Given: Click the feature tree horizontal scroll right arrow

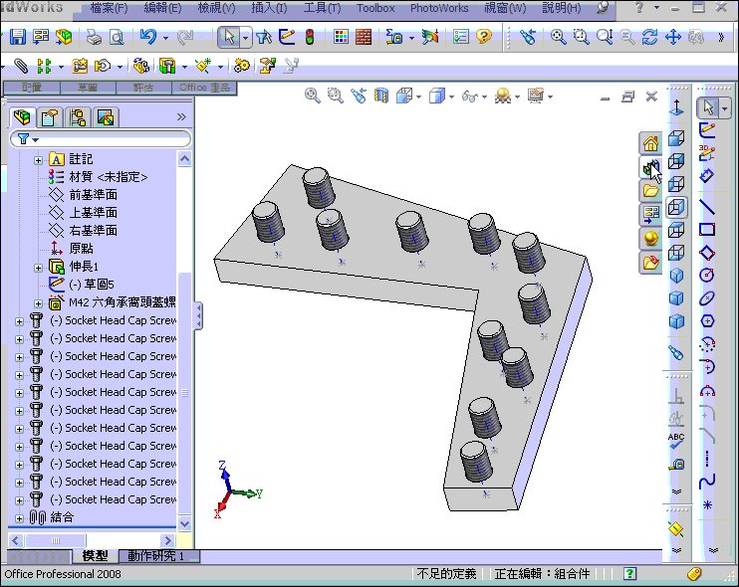Looking at the screenshot, I should coord(167,540).
